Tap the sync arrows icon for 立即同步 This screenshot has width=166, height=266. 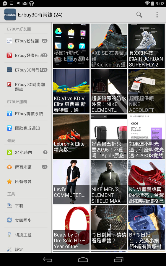tap(9, 220)
